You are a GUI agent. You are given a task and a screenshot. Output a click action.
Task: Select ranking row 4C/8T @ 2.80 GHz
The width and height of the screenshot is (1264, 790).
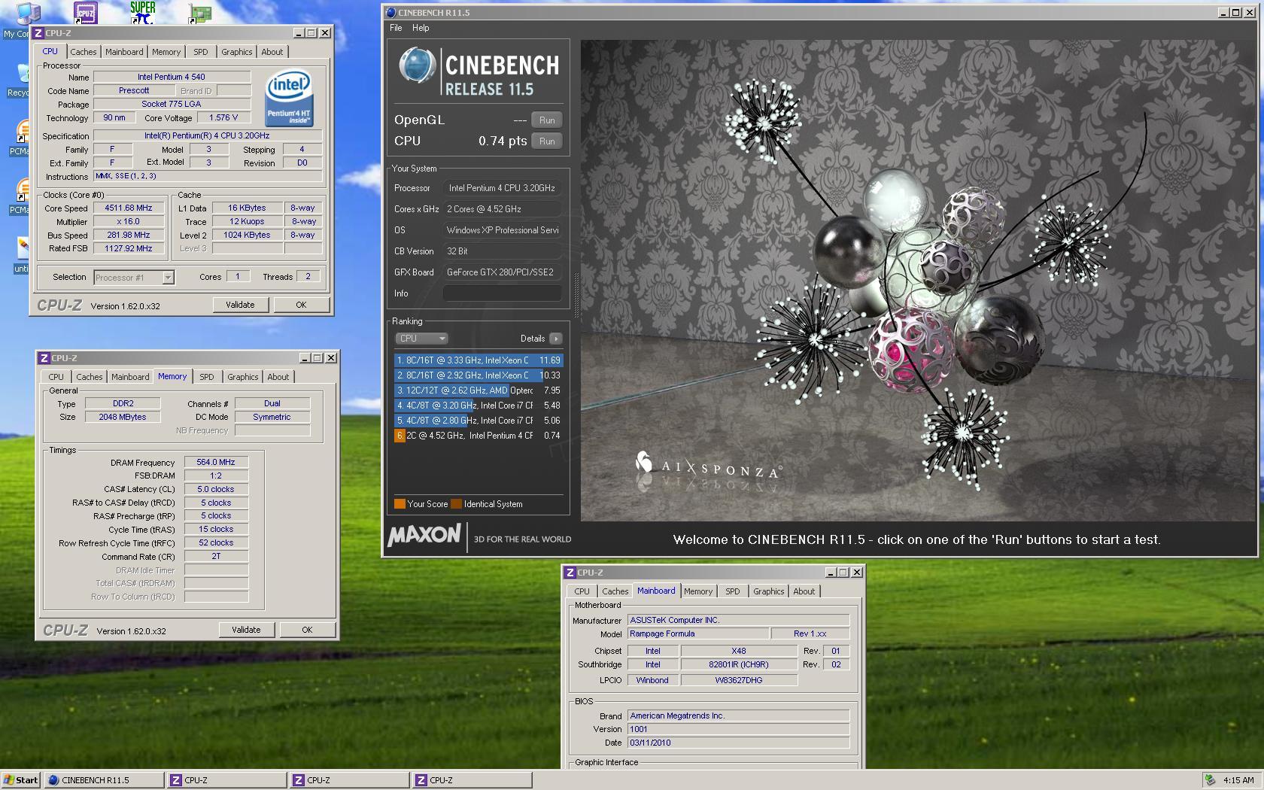(x=479, y=421)
